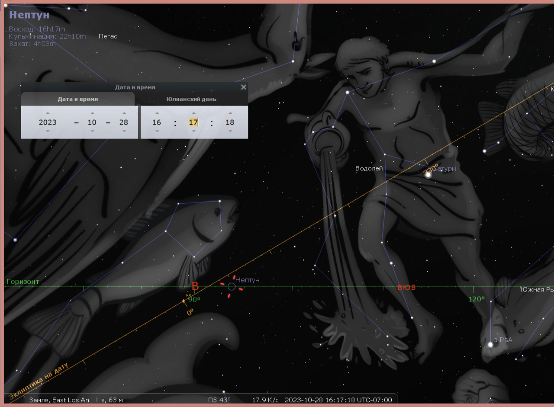
Task: Decrease the minutes 17 with down arrow
Action: (193, 131)
